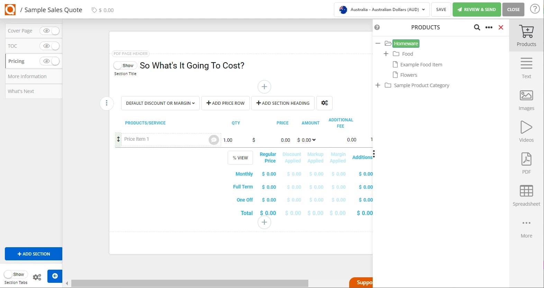Open totals column options vertical dots
This screenshot has width=544, height=288.
[374, 154]
